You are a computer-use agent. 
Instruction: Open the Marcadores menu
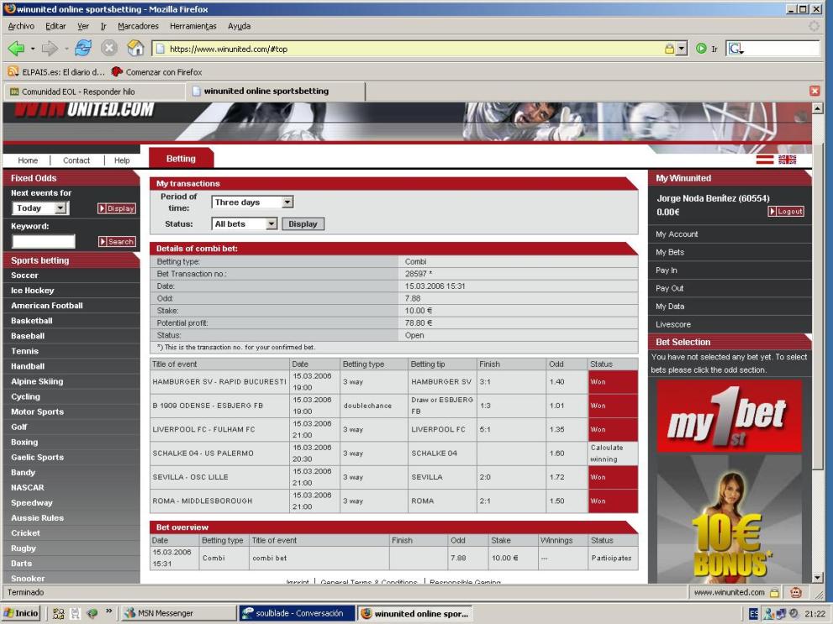point(138,26)
